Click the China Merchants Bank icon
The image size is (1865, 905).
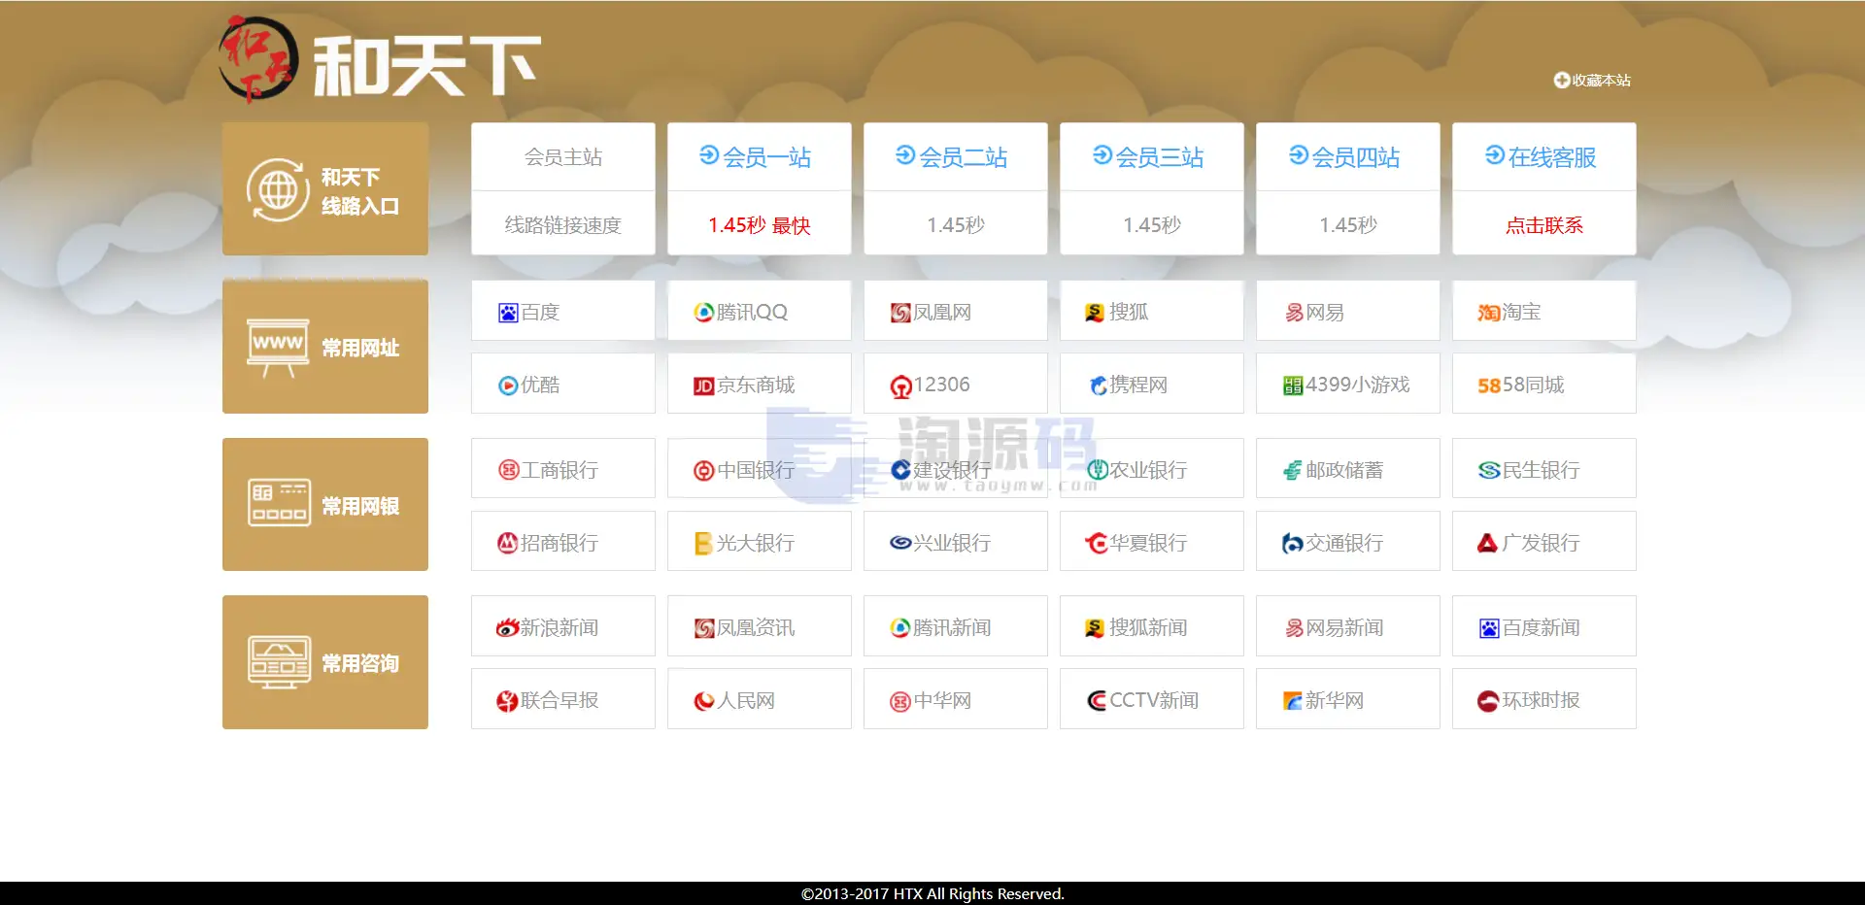[x=508, y=544]
